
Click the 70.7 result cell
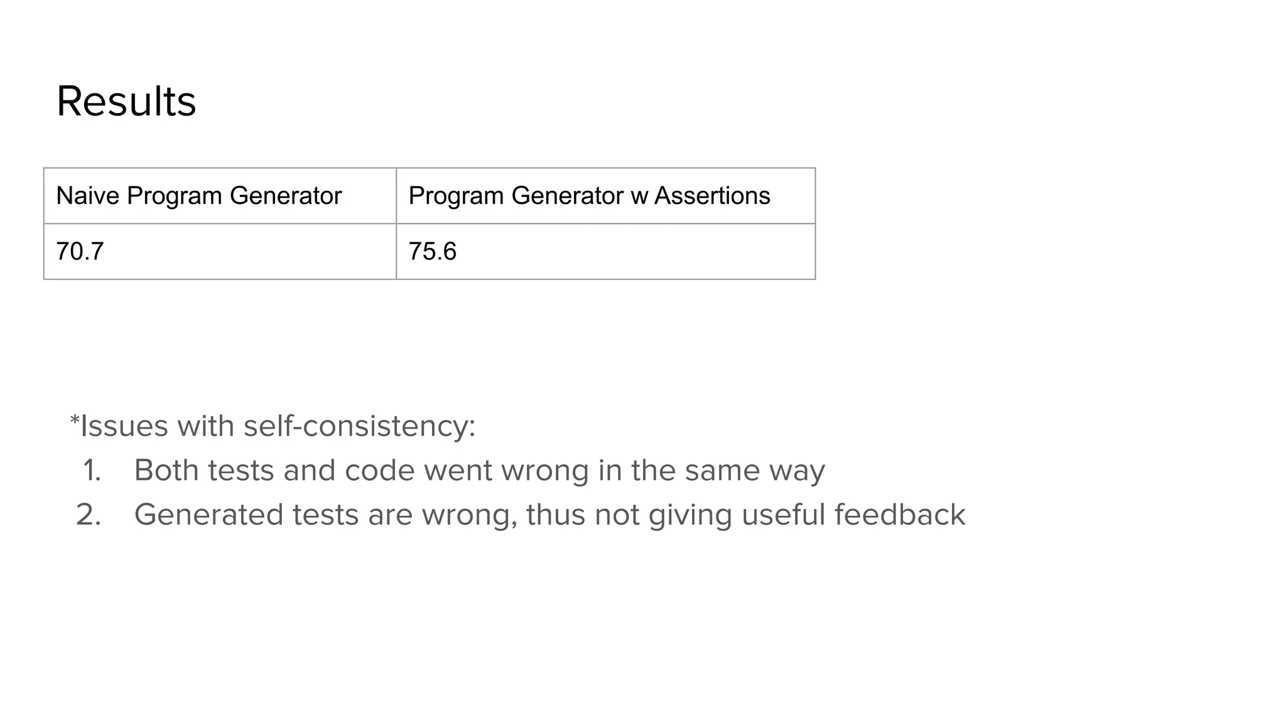click(220, 251)
